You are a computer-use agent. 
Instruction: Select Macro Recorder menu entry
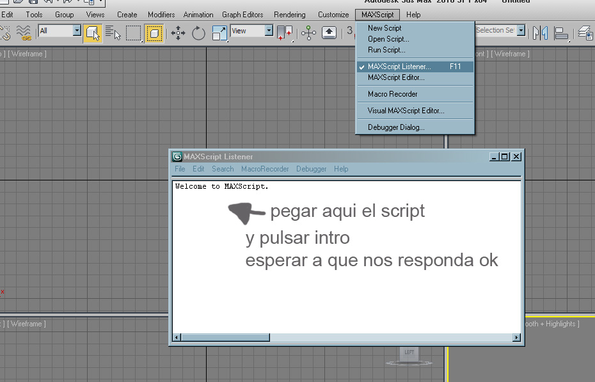click(x=415, y=94)
